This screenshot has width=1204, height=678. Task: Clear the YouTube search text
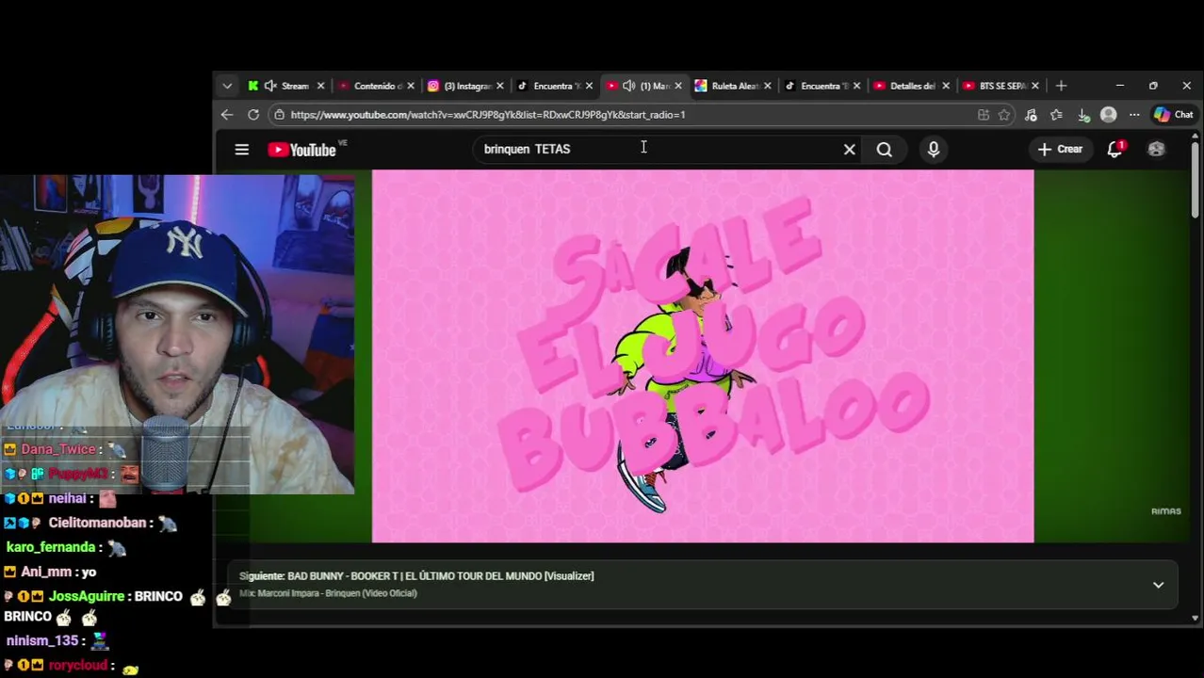pyautogui.click(x=849, y=150)
